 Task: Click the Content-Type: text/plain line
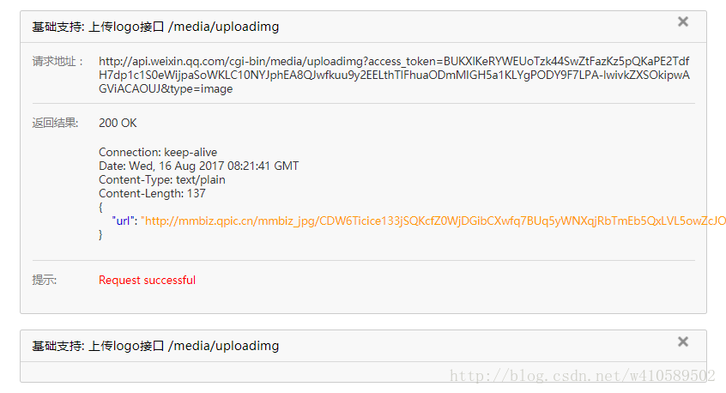pos(162,179)
